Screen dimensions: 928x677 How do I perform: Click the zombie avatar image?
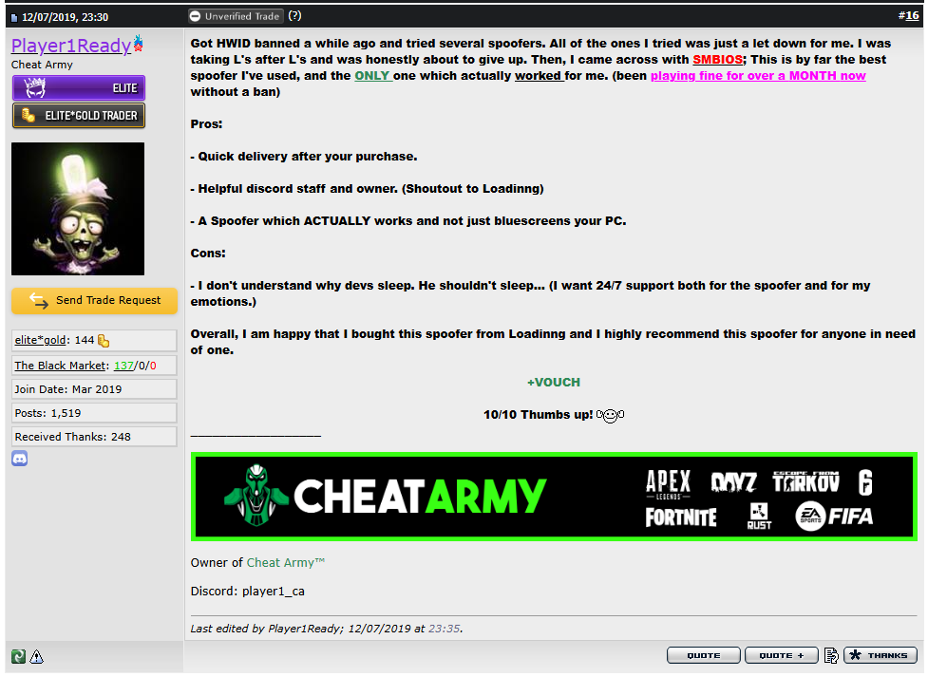78,209
